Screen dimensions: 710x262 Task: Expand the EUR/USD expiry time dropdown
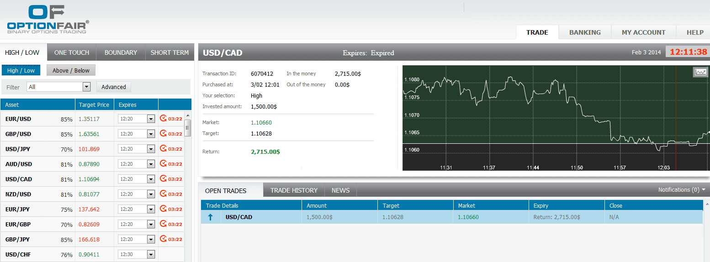[x=151, y=119]
